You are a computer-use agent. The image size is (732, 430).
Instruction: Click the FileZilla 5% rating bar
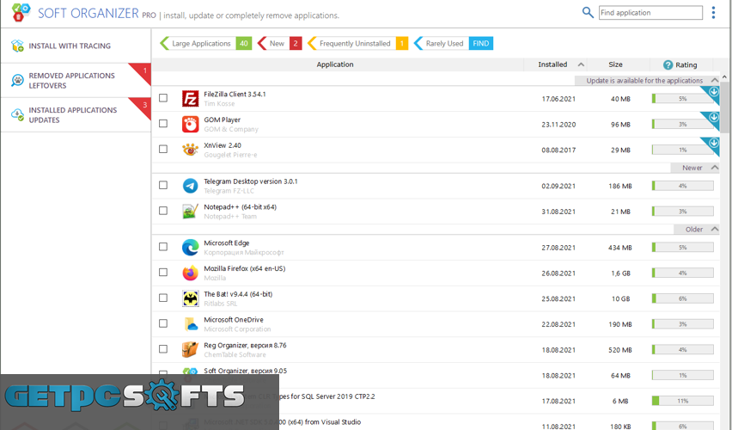click(682, 99)
